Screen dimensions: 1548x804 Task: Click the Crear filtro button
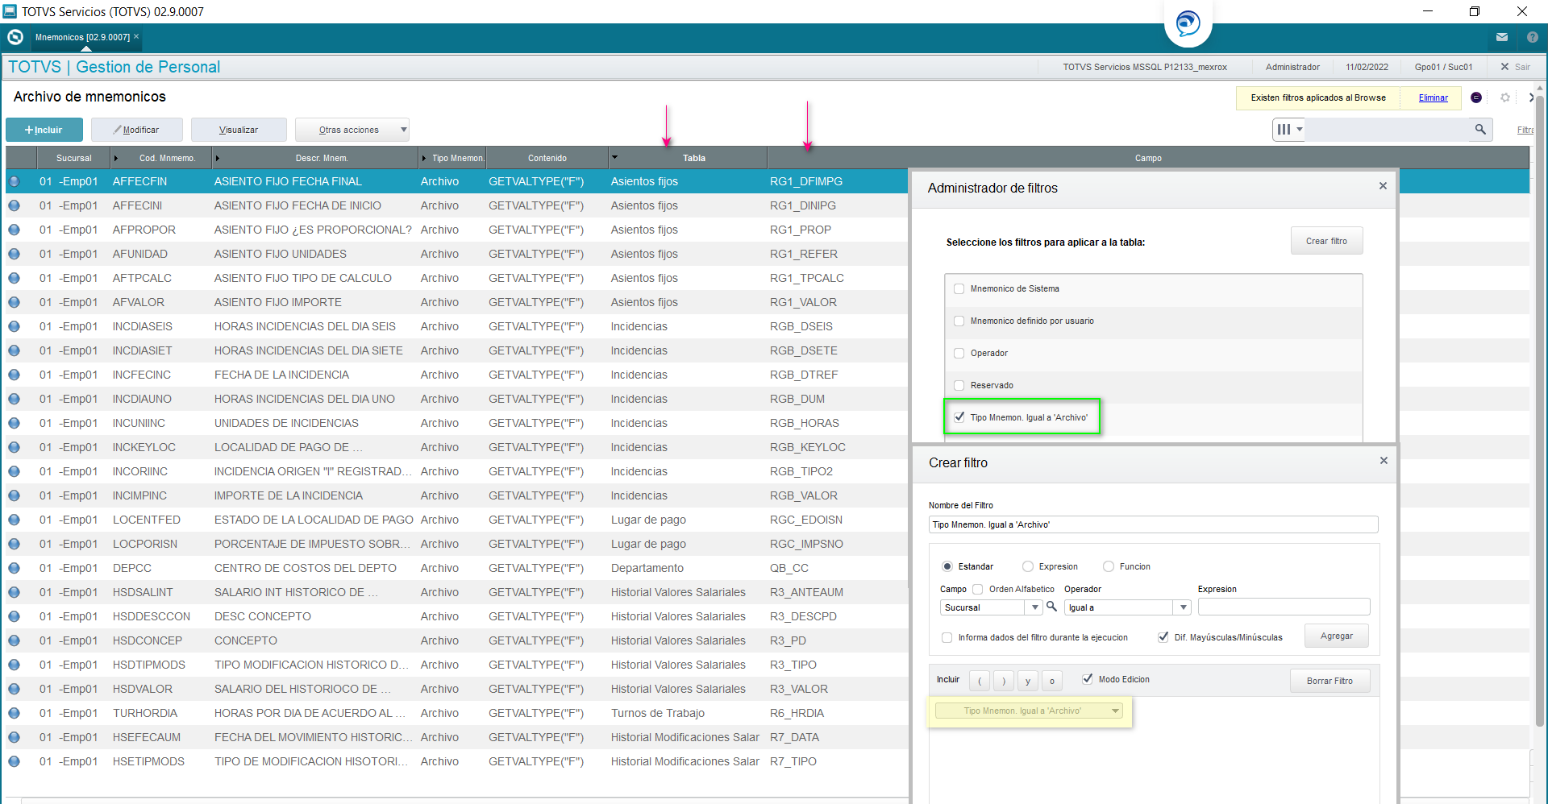coord(1326,241)
